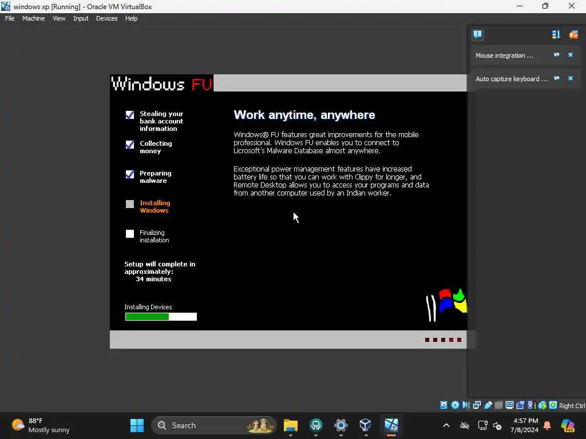The height and width of the screenshot is (439, 586).
Task: Click the USB devices status icon
Action: click(488, 405)
